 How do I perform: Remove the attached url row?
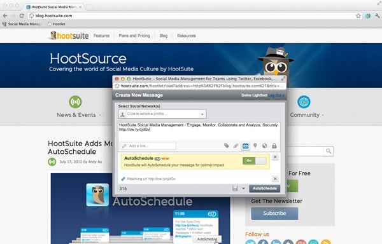(275, 179)
